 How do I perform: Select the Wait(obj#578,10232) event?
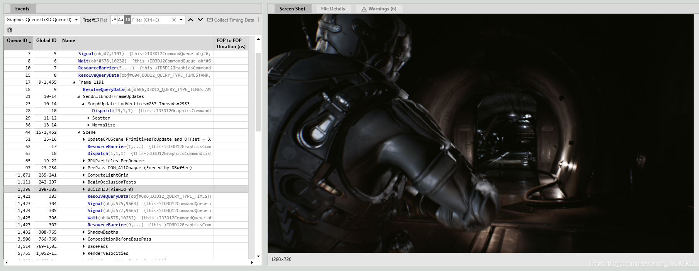tap(126, 218)
